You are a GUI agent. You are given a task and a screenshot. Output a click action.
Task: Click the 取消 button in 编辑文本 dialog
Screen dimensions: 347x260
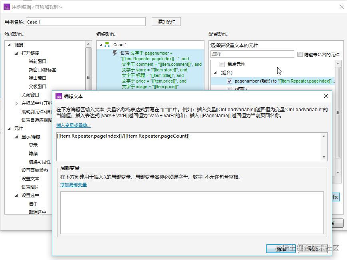(x=313, y=249)
